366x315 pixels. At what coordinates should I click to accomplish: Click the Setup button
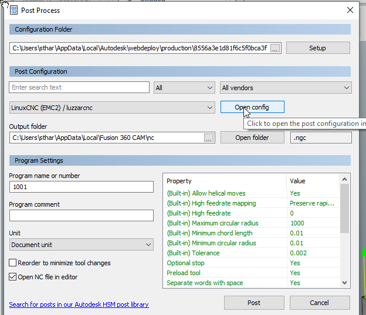[x=317, y=48]
